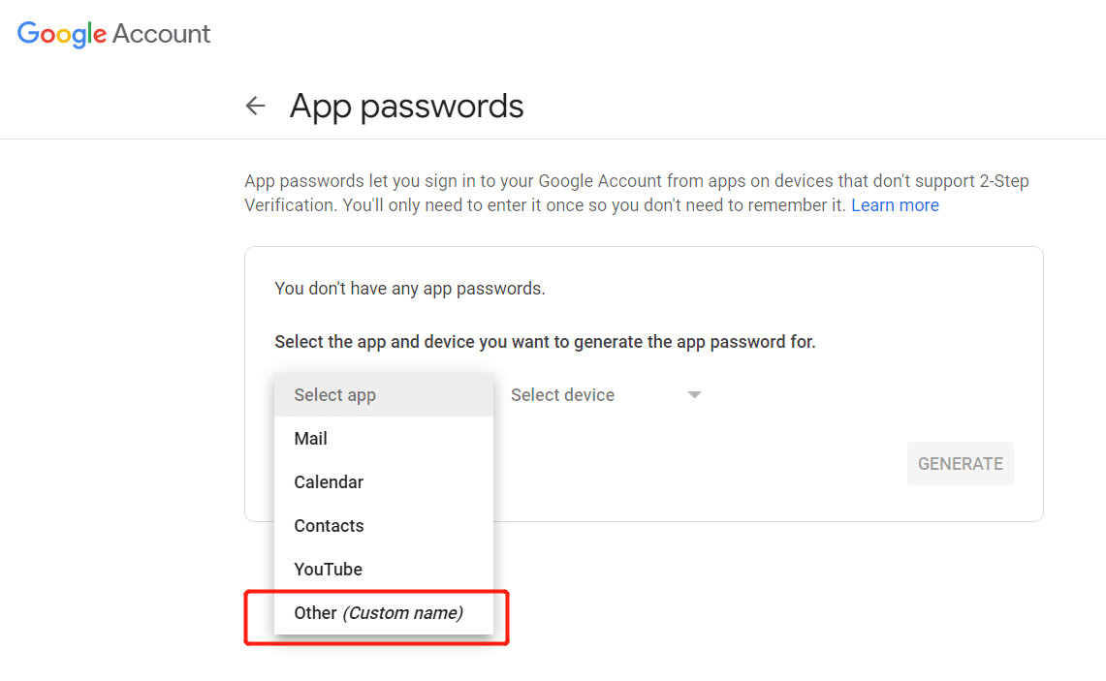
Task: Go back using the left arrow
Action: pos(255,106)
